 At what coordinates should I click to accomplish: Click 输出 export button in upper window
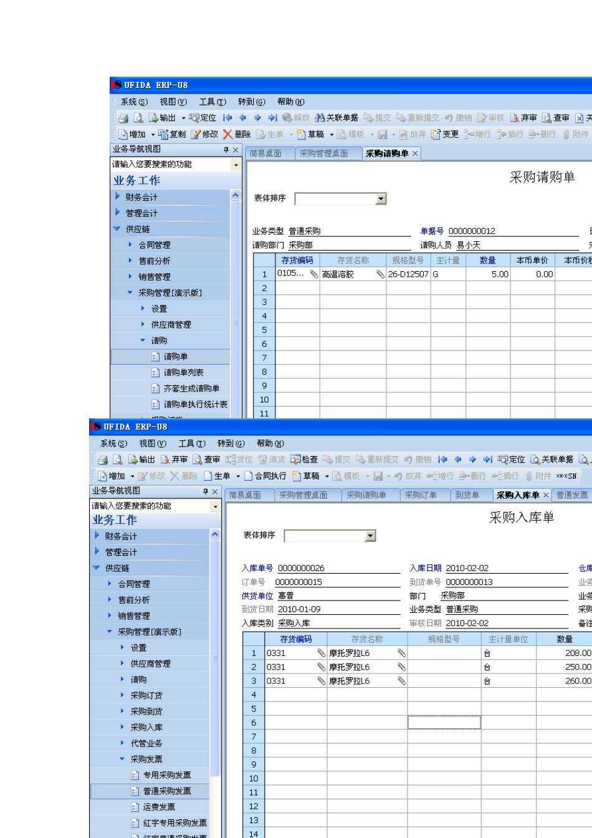[162, 118]
